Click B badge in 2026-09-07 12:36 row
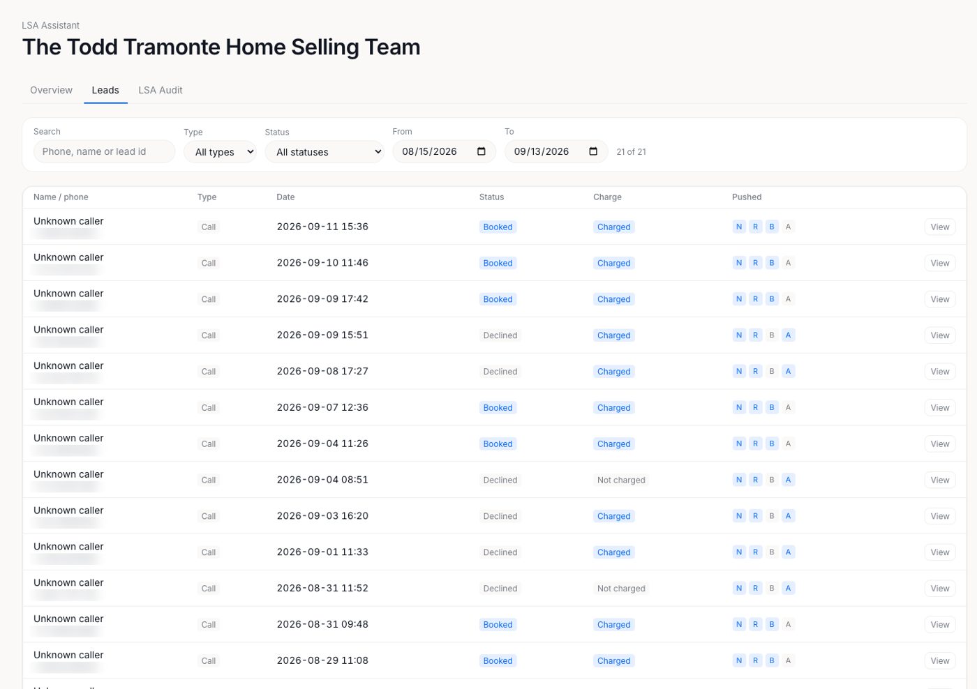This screenshot has height=689, width=977. (x=772, y=408)
